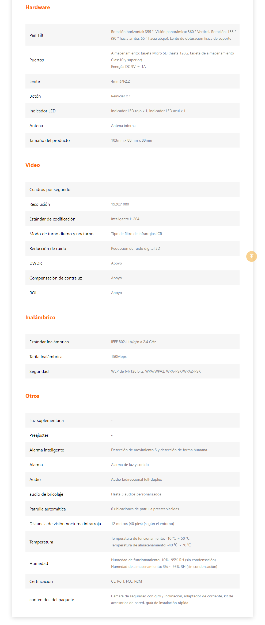Click the Estándar inalámbrico row label
The image size is (265, 625).
pyautogui.click(x=49, y=342)
